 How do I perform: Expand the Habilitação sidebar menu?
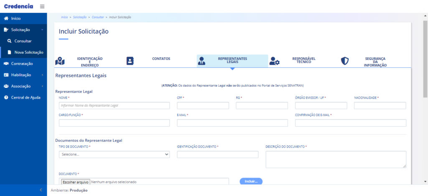pyautogui.click(x=23, y=75)
